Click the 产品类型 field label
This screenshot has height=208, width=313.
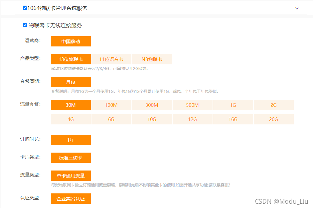[30, 58]
